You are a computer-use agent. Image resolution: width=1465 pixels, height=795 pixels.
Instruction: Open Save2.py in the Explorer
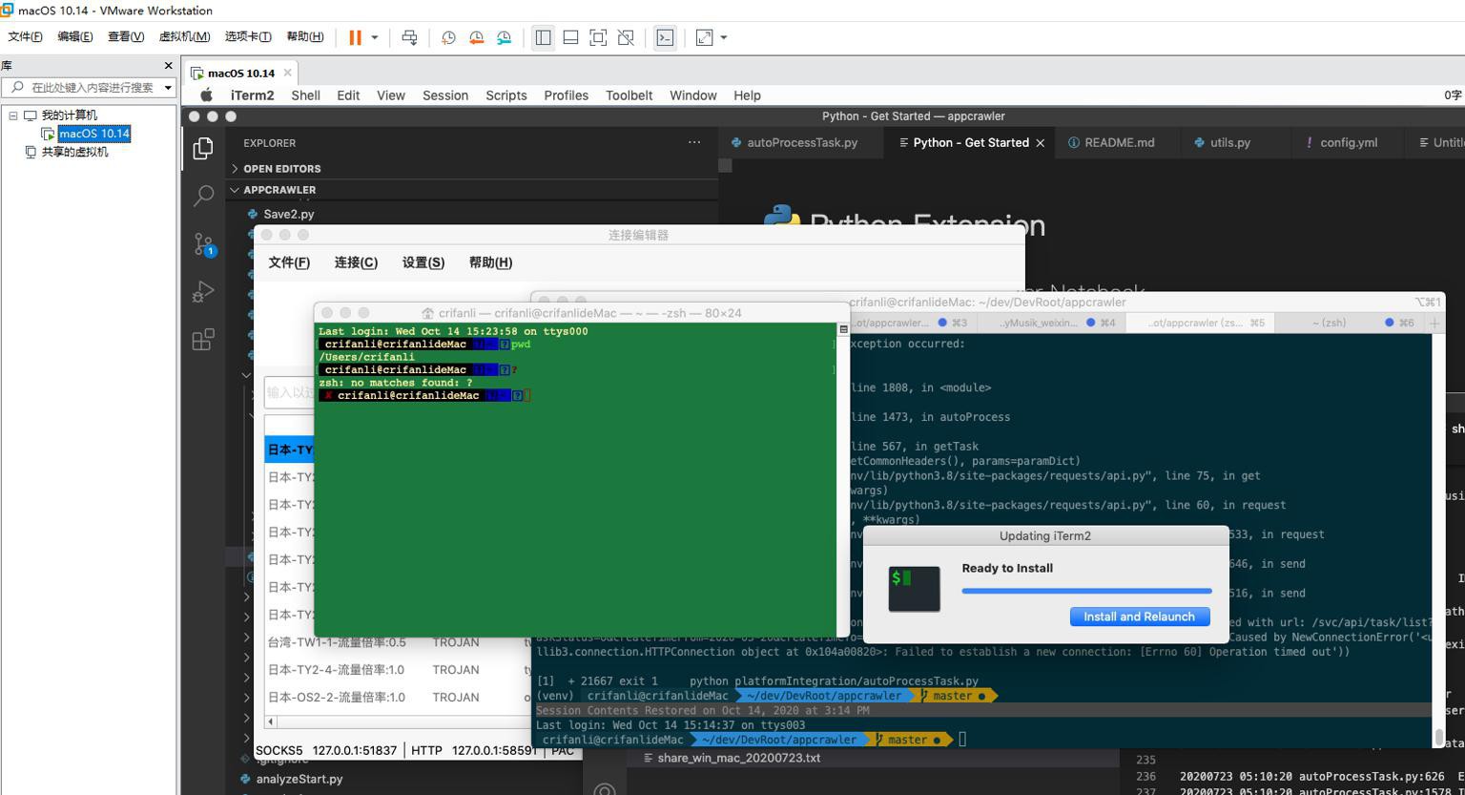pyautogui.click(x=288, y=214)
